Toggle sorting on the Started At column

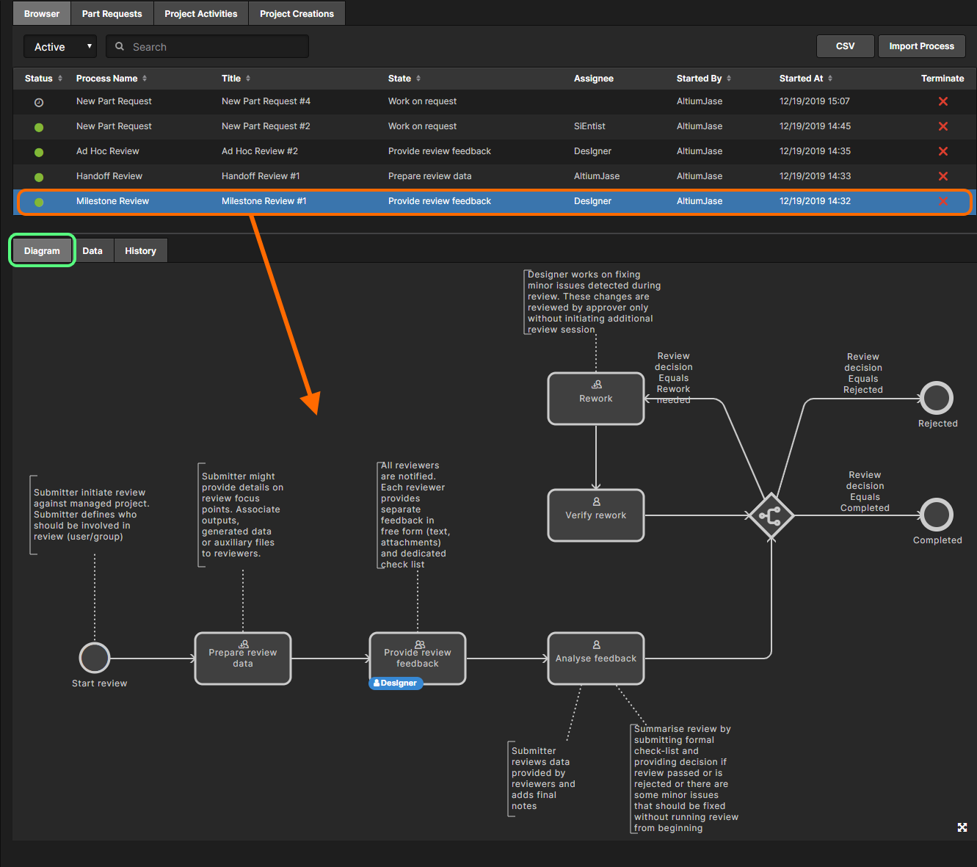click(829, 79)
